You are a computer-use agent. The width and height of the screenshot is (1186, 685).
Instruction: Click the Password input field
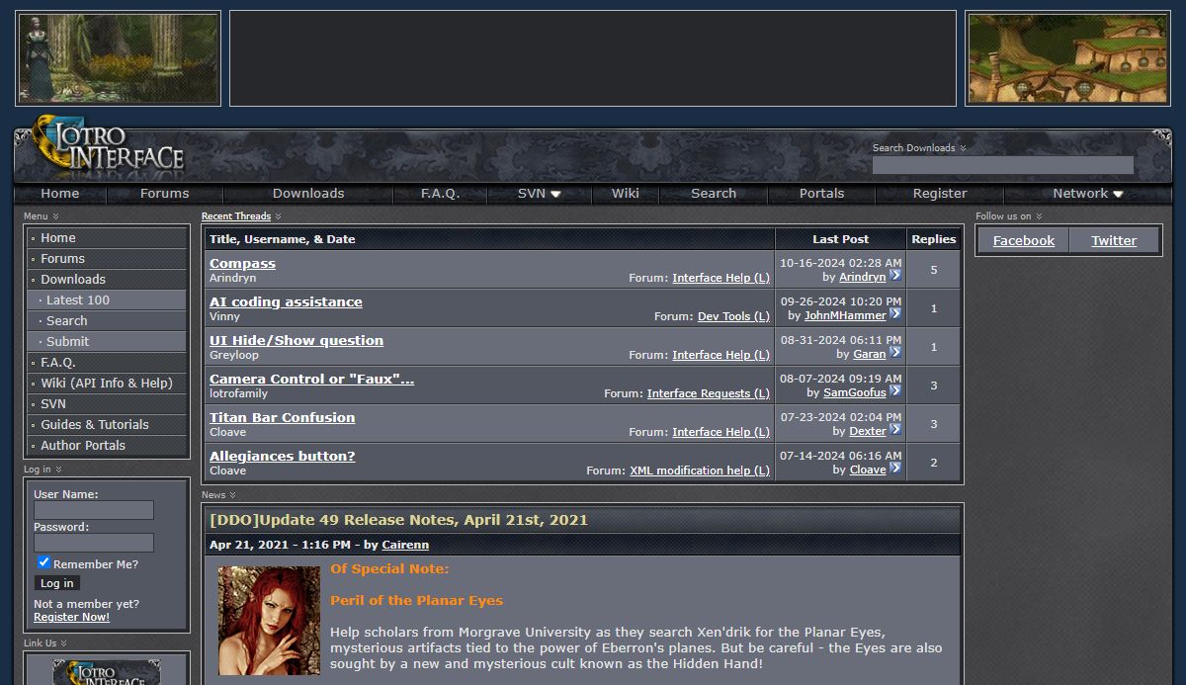94,543
